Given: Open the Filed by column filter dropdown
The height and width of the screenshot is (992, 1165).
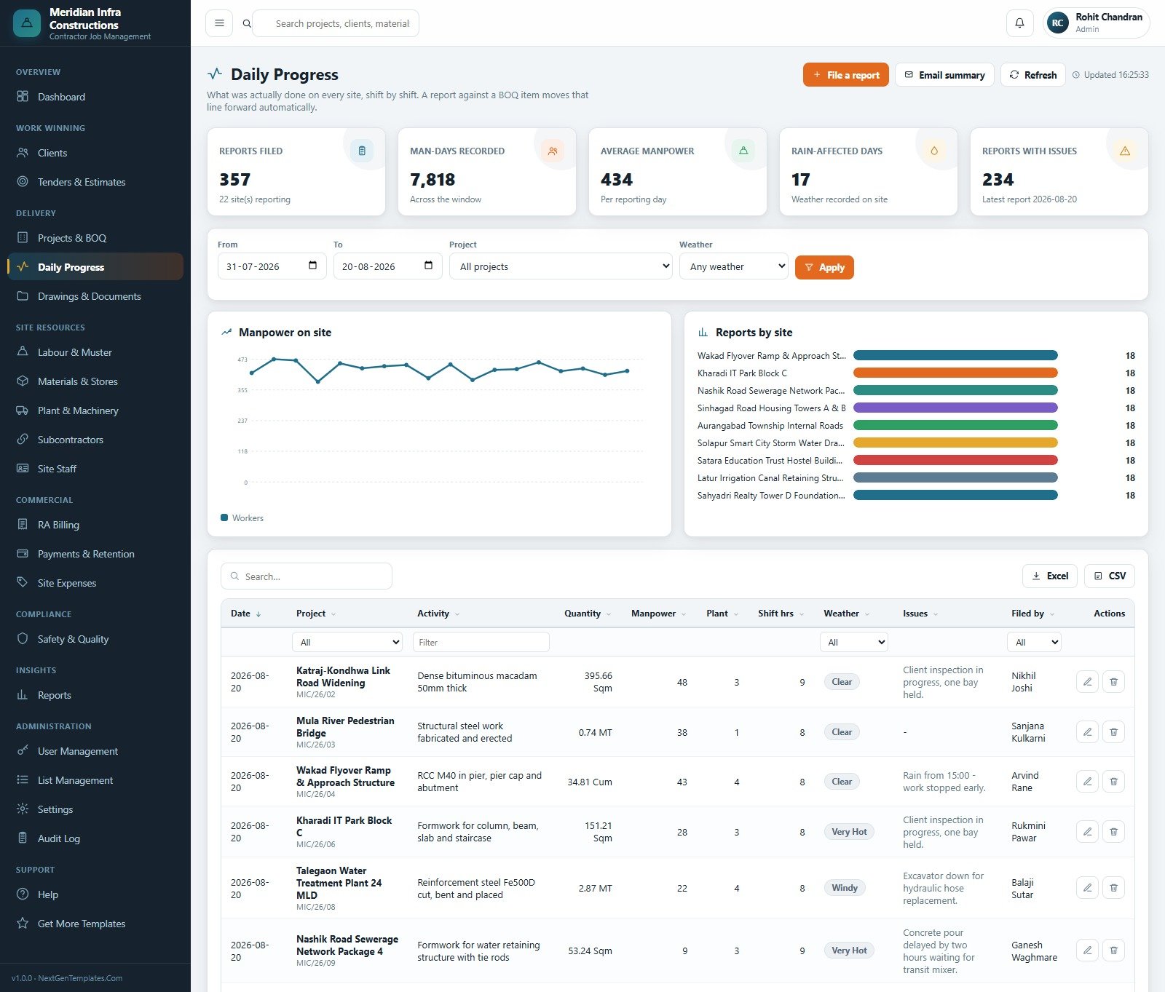Looking at the screenshot, I should point(1034,642).
